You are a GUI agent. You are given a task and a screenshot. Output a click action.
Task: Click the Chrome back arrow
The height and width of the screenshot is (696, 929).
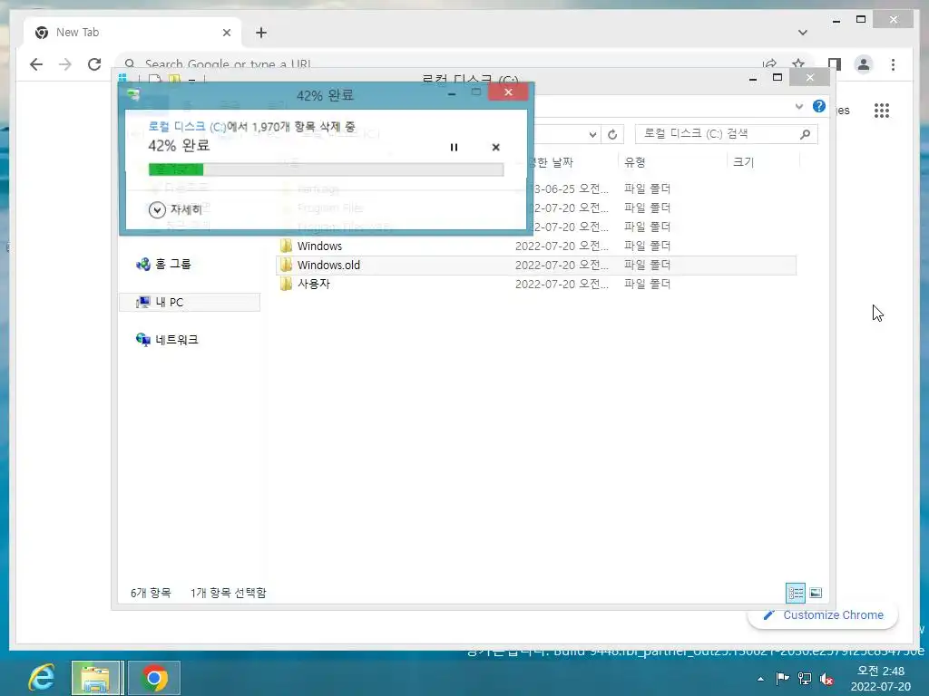[36, 64]
